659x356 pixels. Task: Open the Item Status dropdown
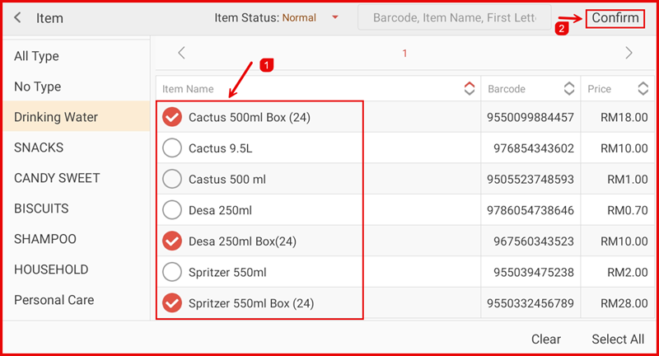334,17
